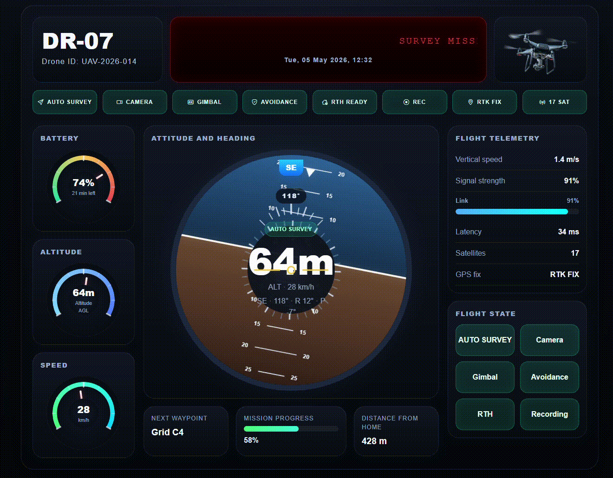
Task: Click the altitude 64m gauge
Action: (x=84, y=299)
